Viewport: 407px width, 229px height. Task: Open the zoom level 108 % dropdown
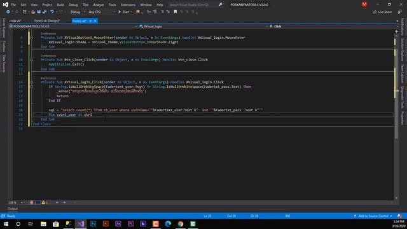(15, 202)
